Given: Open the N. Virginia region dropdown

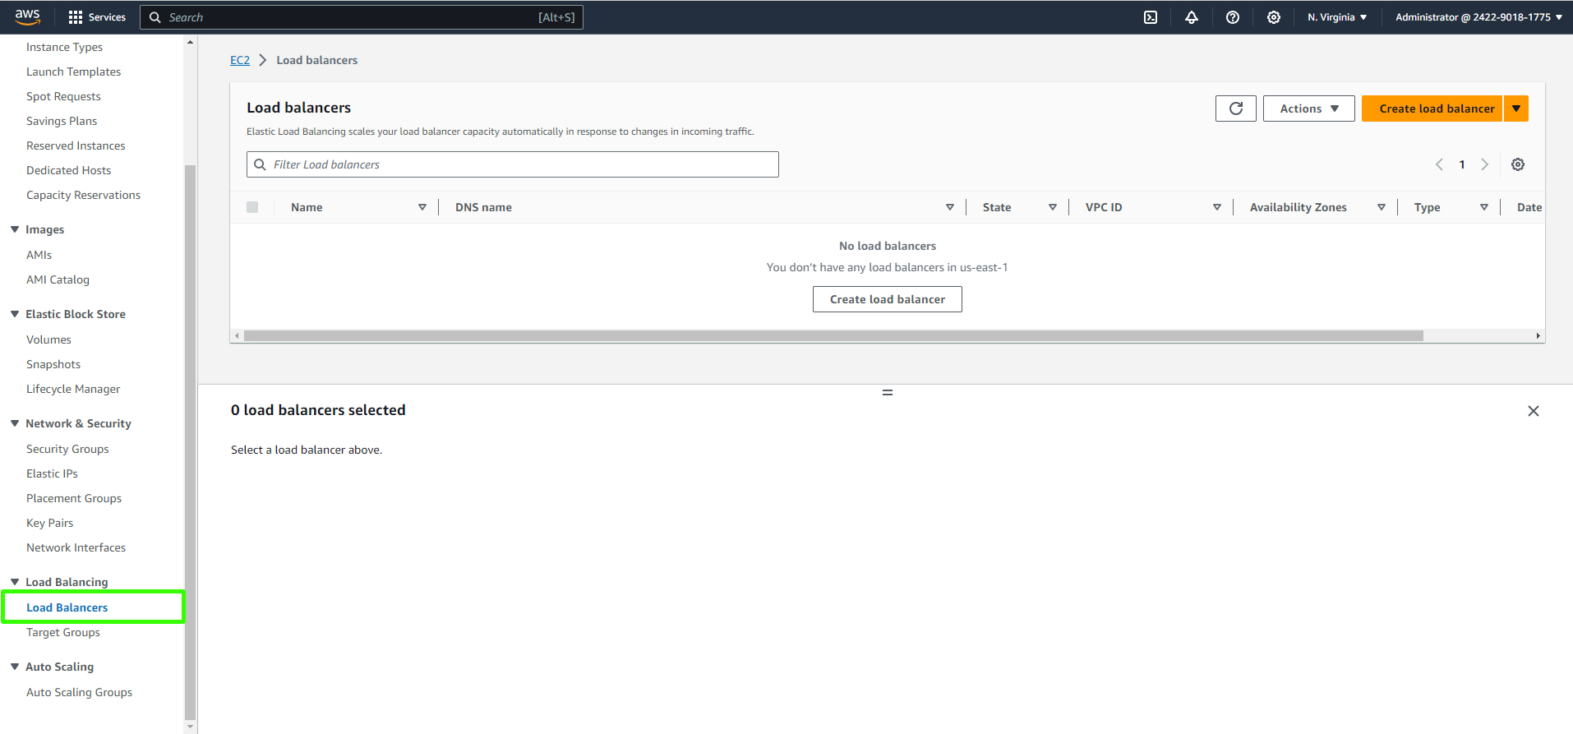Looking at the screenshot, I should (1338, 17).
